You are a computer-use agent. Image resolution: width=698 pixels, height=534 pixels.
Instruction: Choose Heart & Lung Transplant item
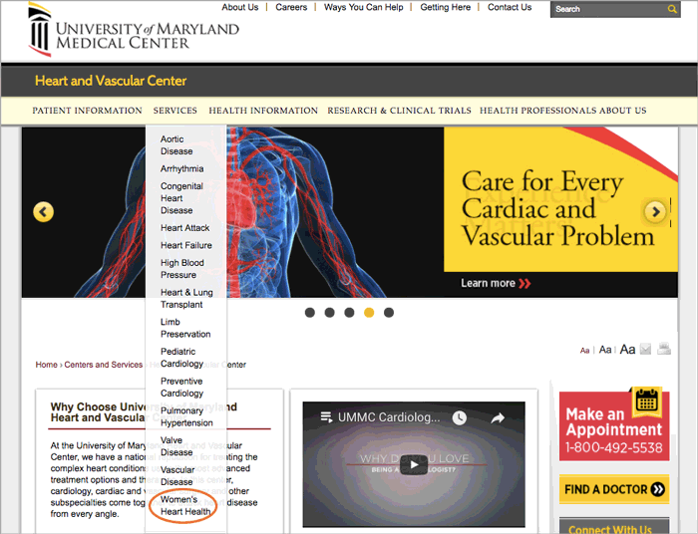[186, 298]
